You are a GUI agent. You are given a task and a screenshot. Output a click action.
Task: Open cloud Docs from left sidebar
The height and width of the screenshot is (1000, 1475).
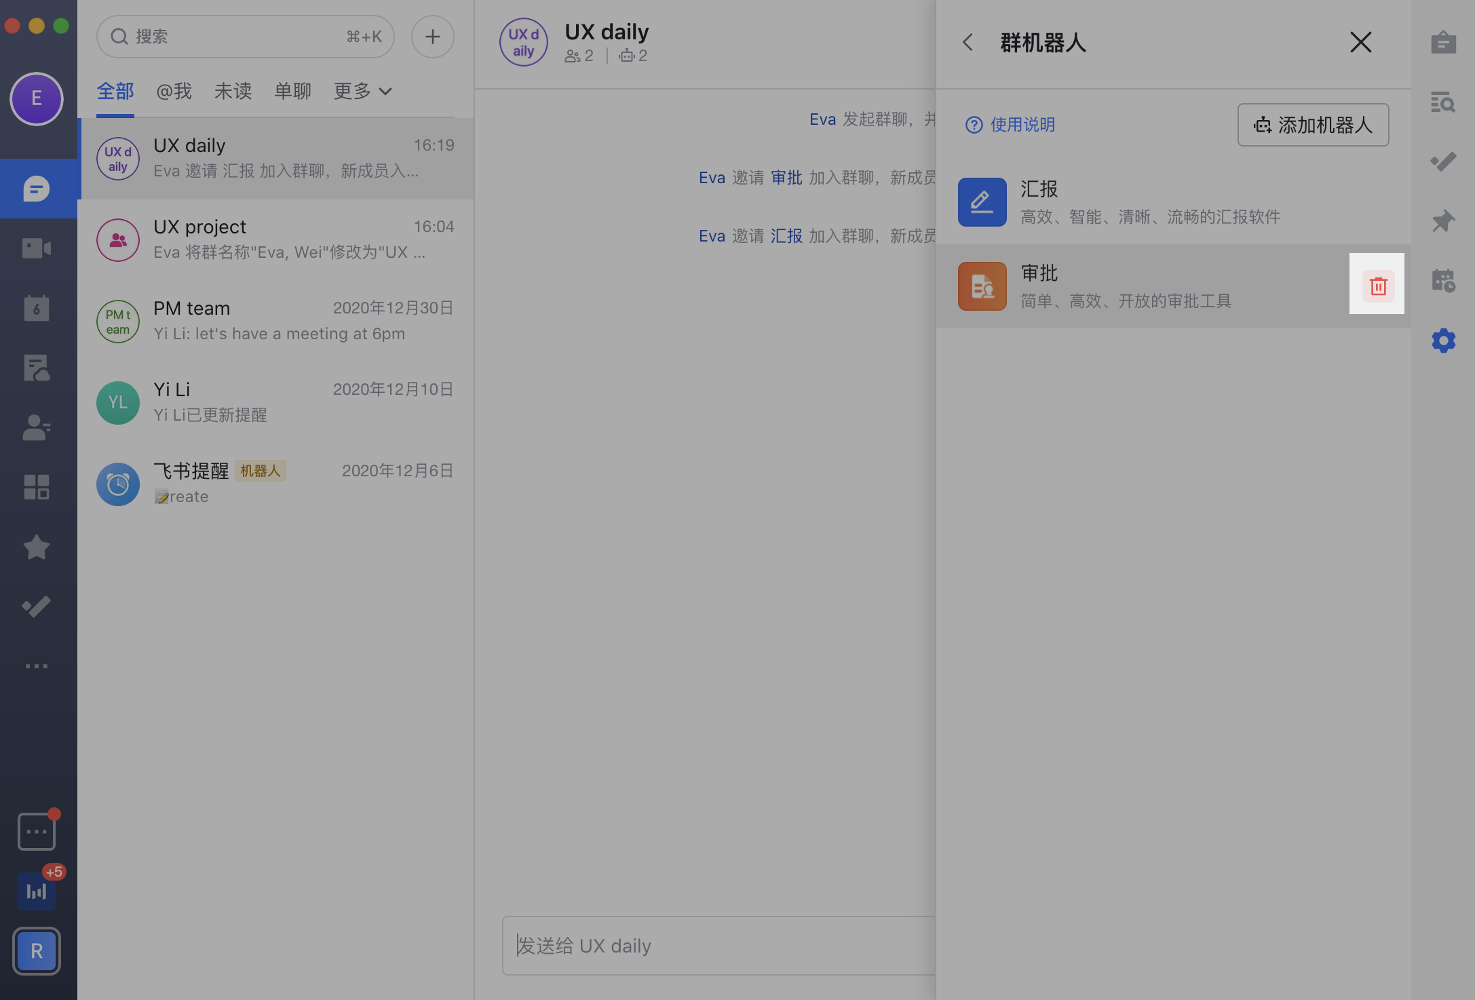(37, 368)
